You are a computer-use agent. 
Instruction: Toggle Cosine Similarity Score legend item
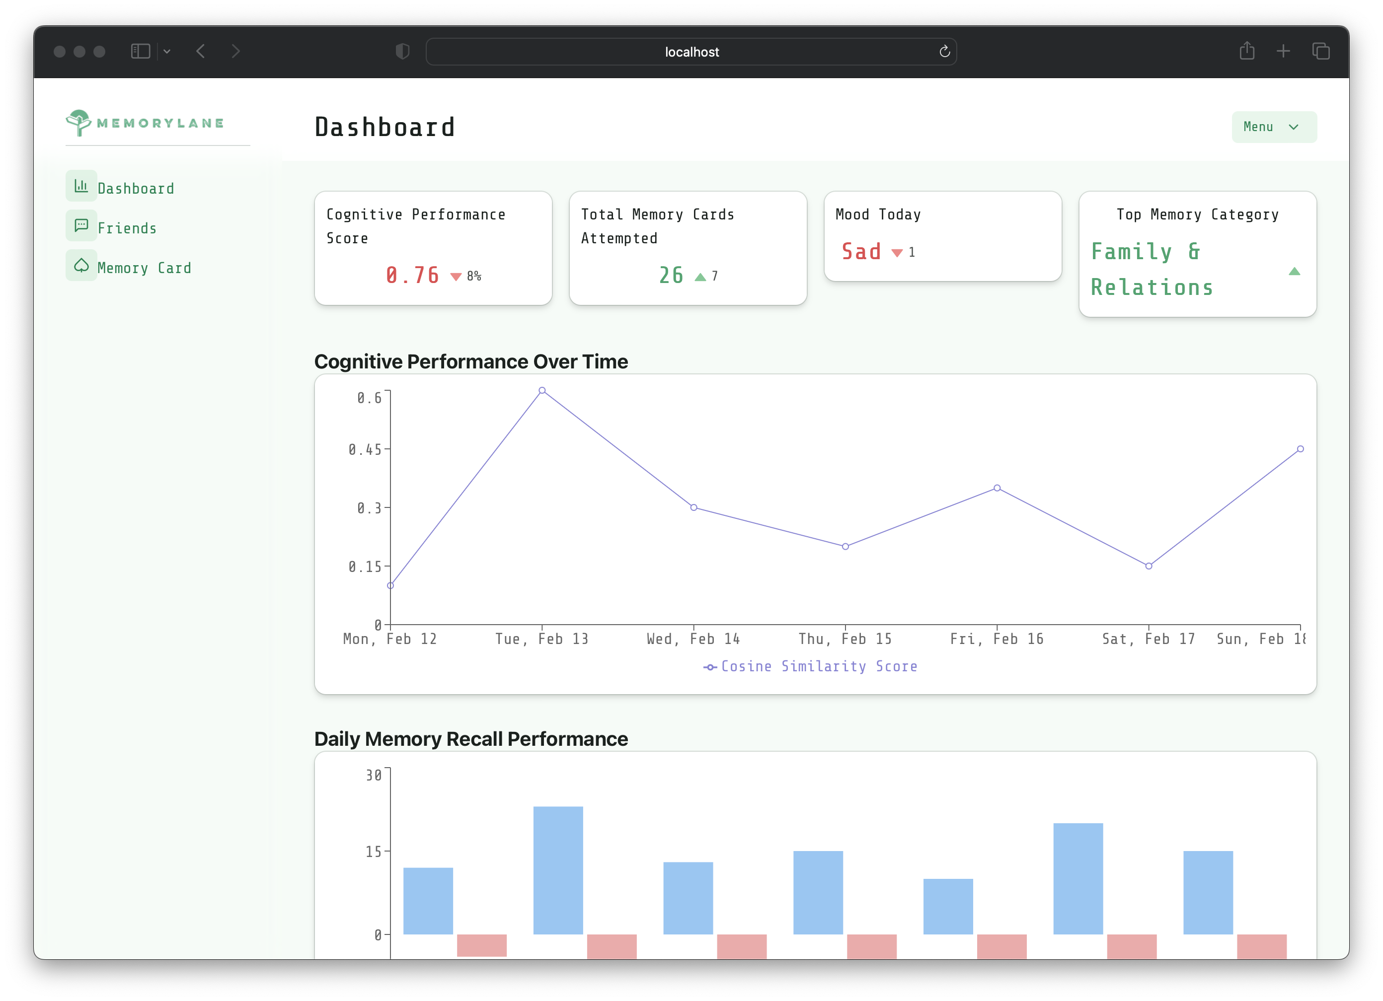coord(810,666)
